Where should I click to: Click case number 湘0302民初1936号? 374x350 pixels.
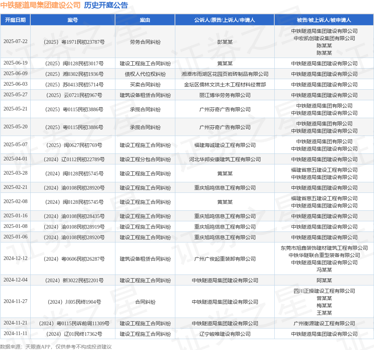click(75, 74)
